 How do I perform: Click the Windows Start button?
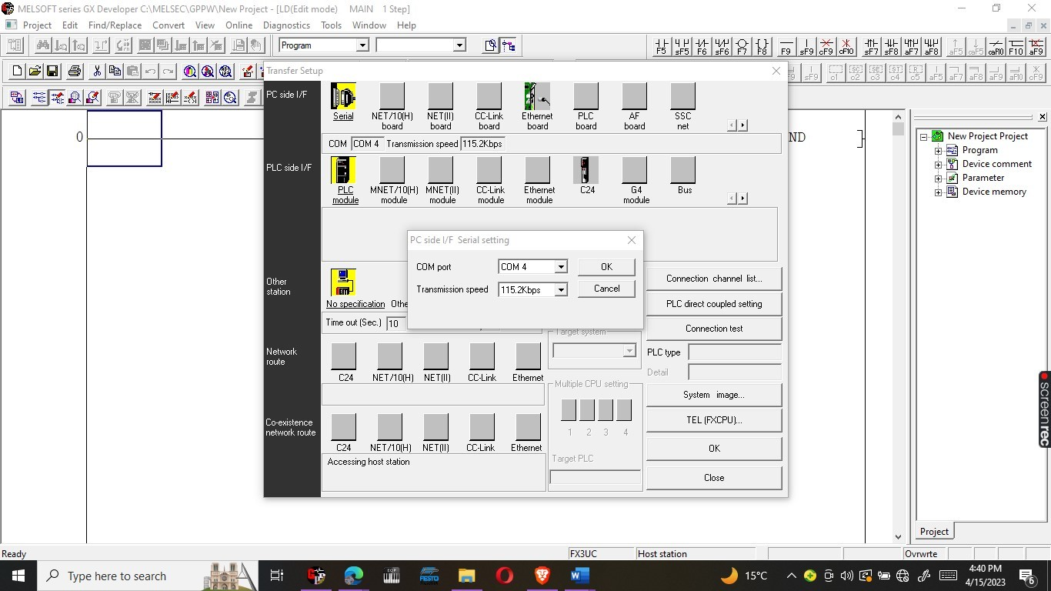coord(18,576)
